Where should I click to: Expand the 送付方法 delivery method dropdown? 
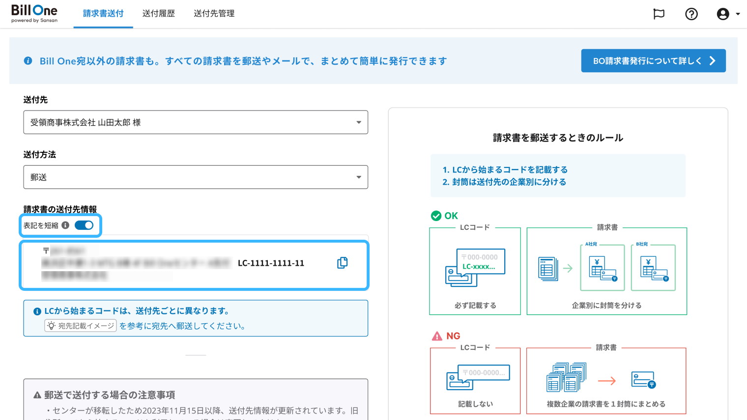tap(196, 177)
